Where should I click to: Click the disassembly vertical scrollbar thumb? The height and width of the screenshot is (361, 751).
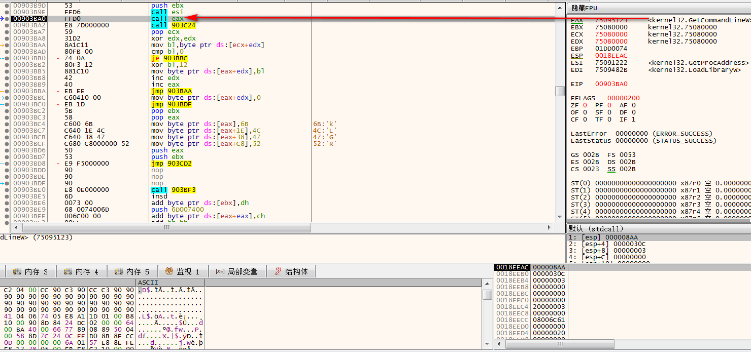560,91
